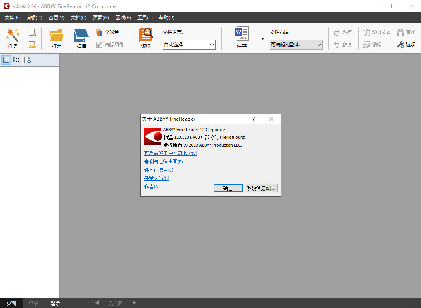Click the 查找 binoculars icon
421x308 pixels.
click(x=400, y=32)
